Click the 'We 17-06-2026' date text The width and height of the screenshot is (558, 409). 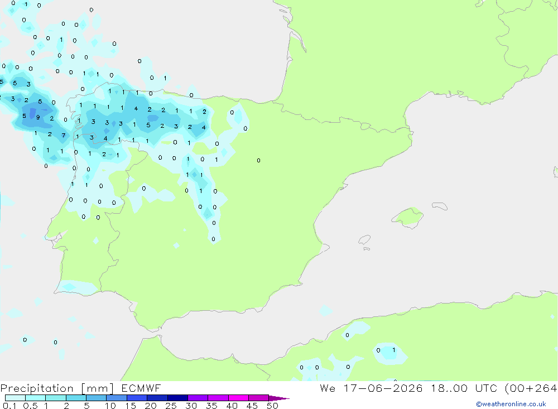(x=371, y=388)
